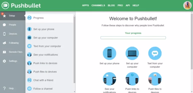The height and width of the screenshot is (93, 193).
Task: Select the 'Following' label in the sidebar
Action: tap(14, 43)
